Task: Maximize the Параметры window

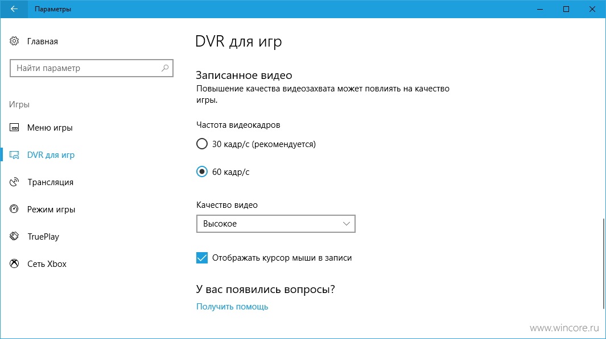Action: [566, 9]
